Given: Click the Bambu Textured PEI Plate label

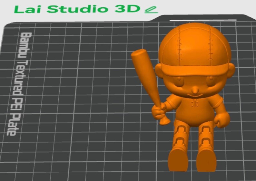Looking at the screenshot, I should pyautogui.click(x=19, y=84).
